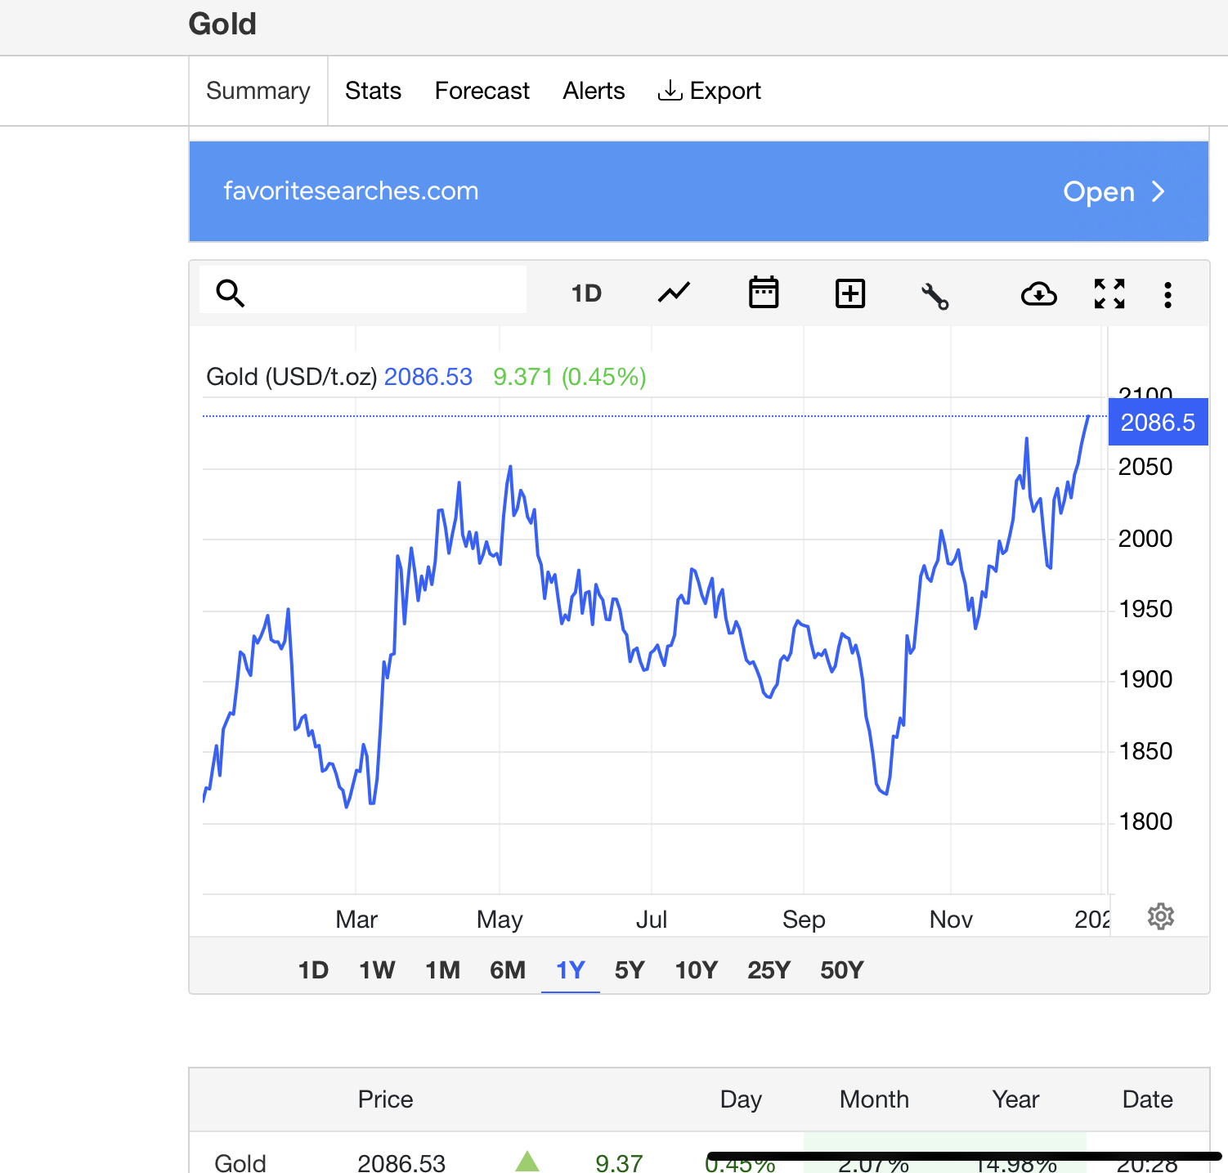This screenshot has height=1173, width=1228.
Task: Select the 1W time range
Action: [x=377, y=970]
